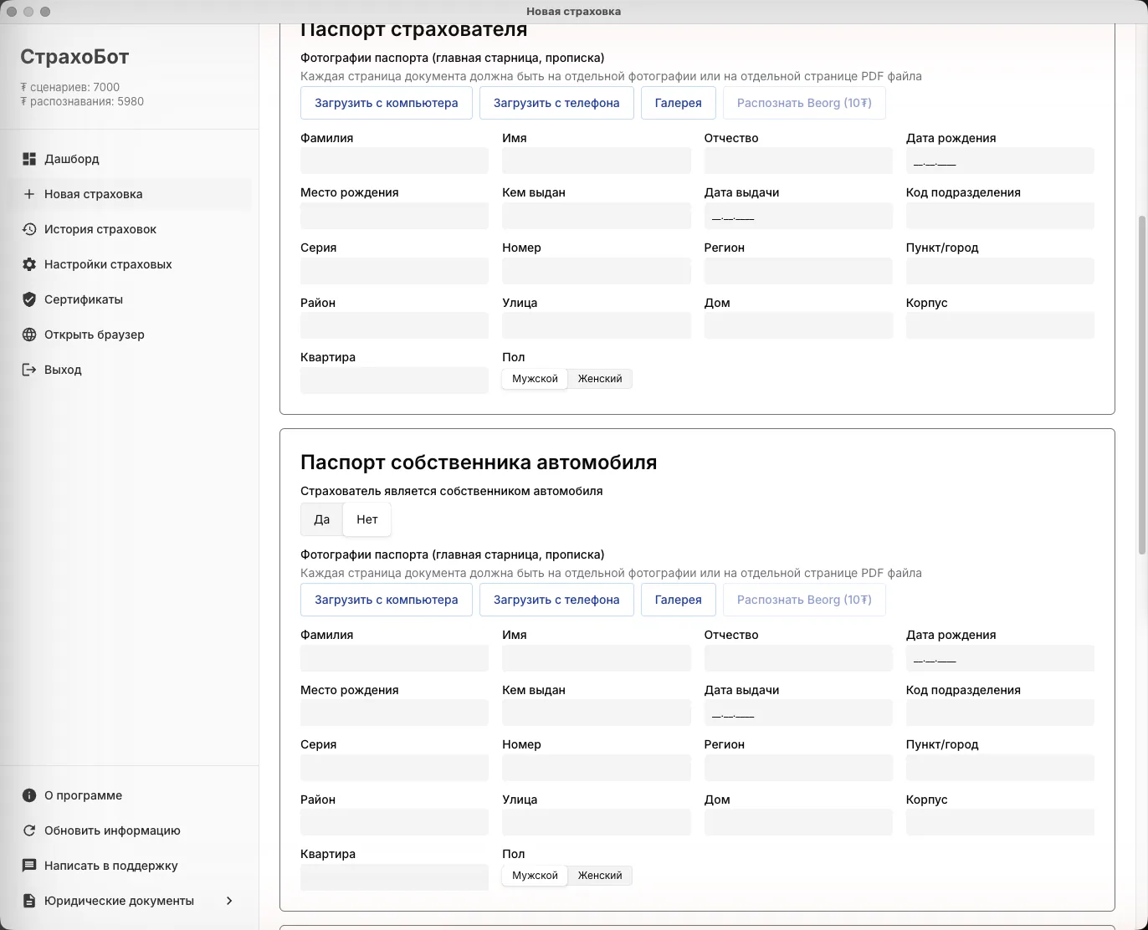Click the info icon beside О программе

(29, 795)
